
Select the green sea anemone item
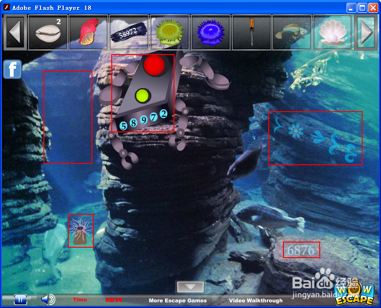pyautogui.click(x=170, y=32)
